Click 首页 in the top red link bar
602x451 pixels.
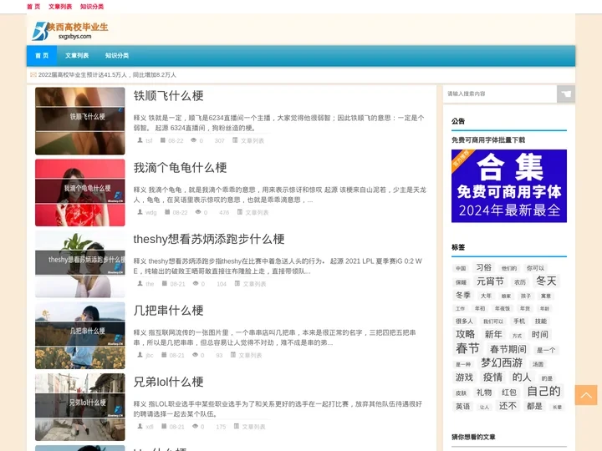click(33, 7)
